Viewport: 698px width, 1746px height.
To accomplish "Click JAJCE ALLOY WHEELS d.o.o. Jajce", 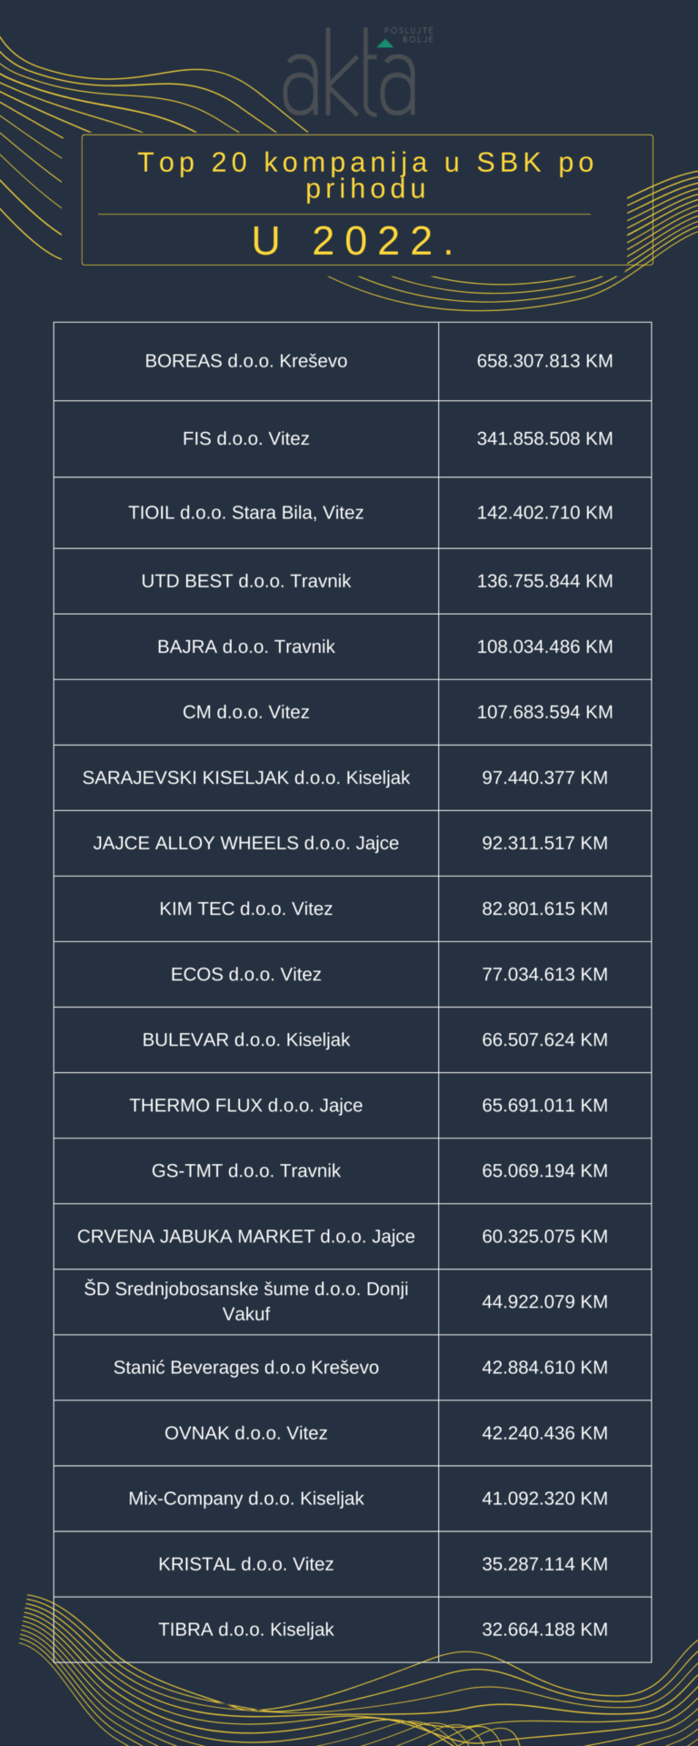I will tap(246, 843).
